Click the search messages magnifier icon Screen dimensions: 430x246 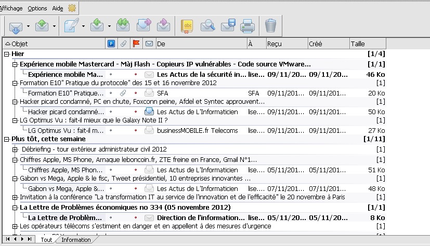tap(207, 25)
